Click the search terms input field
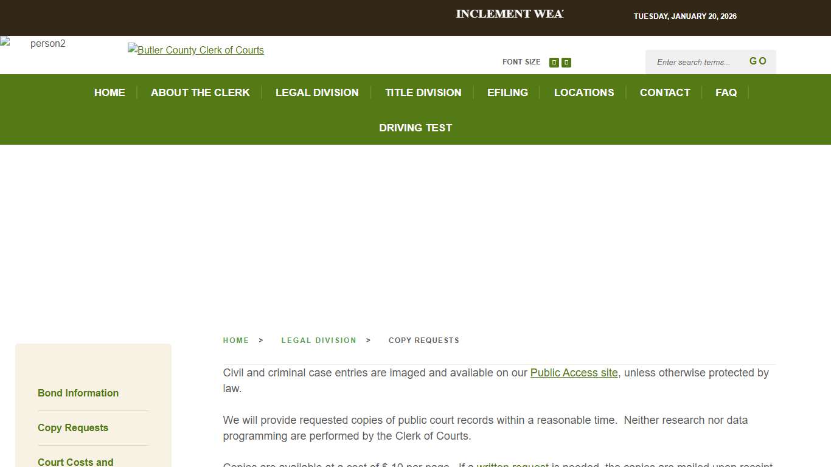Viewport: 831px width, 467px height. pyautogui.click(x=694, y=62)
